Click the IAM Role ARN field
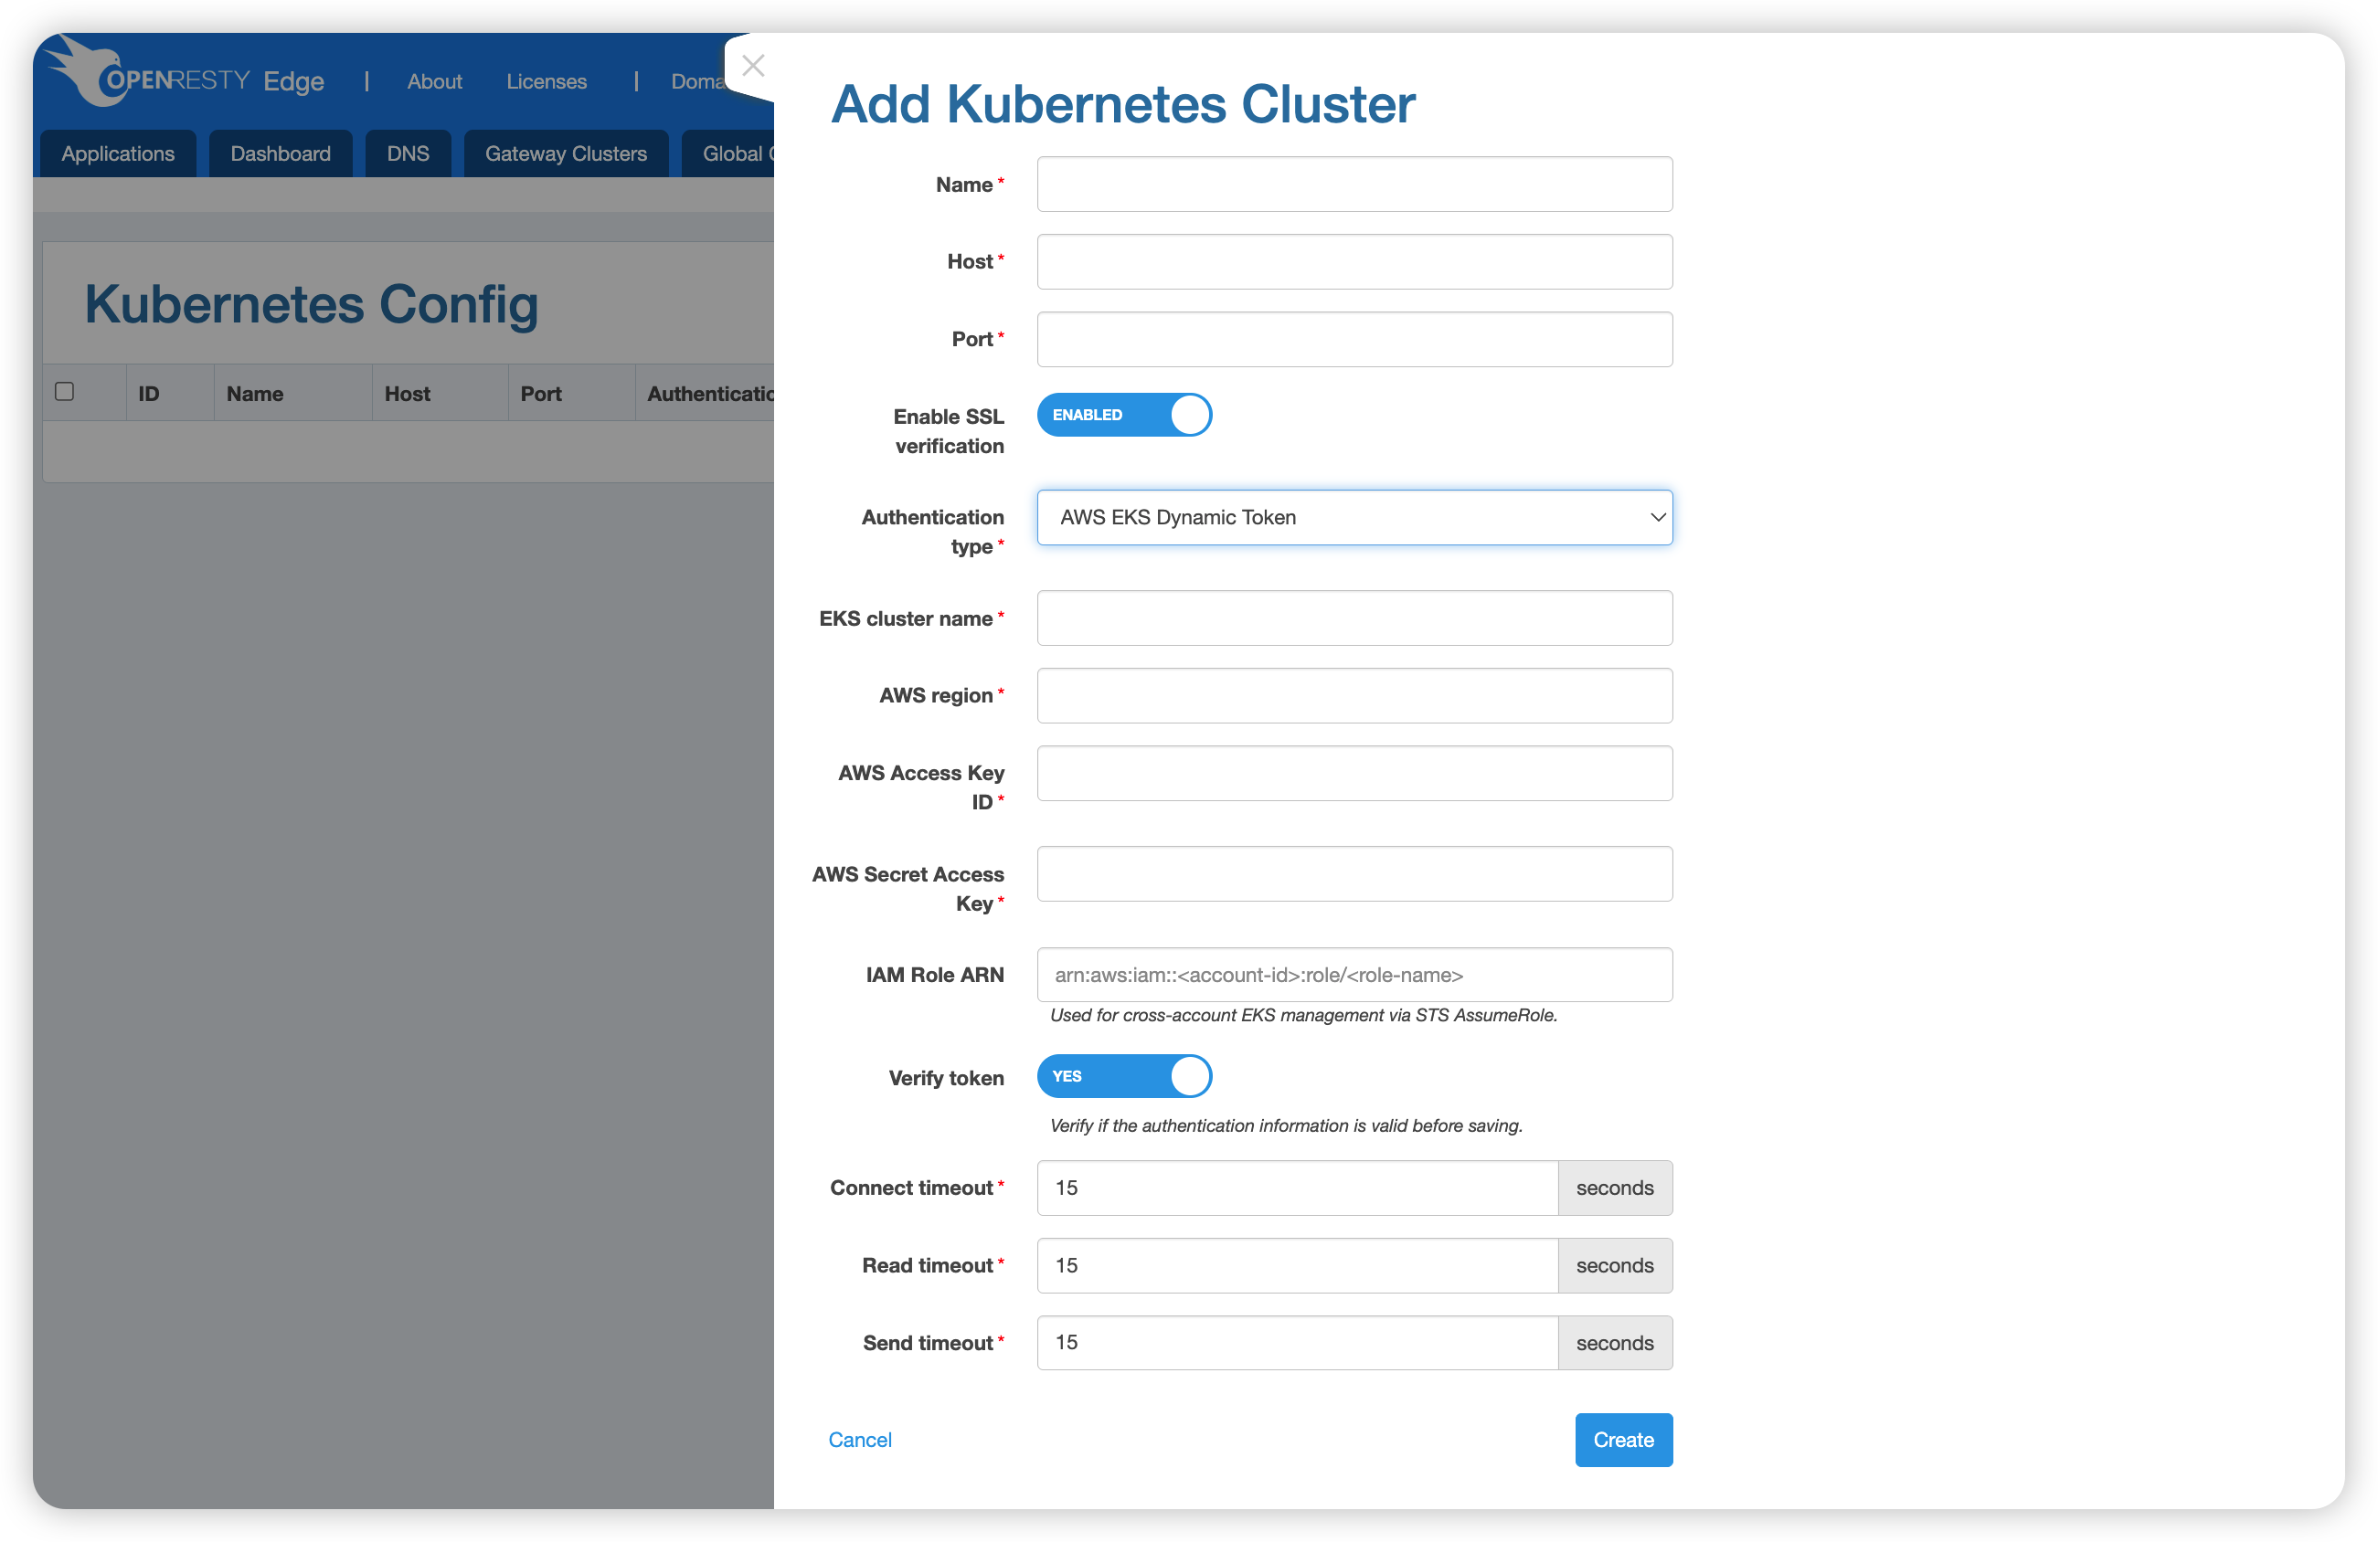Screen dimensions: 2378x1542 point(1353,975)
